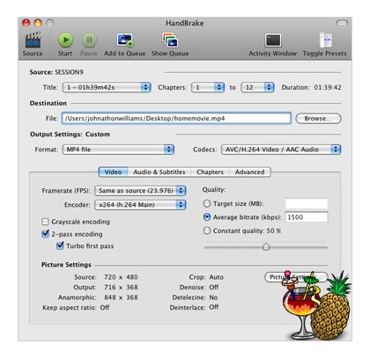Viewport: 370px width, 359px height.
Task: Open the Source clapperboard icon
Action: pyautogui.click(x=33, y=40)
